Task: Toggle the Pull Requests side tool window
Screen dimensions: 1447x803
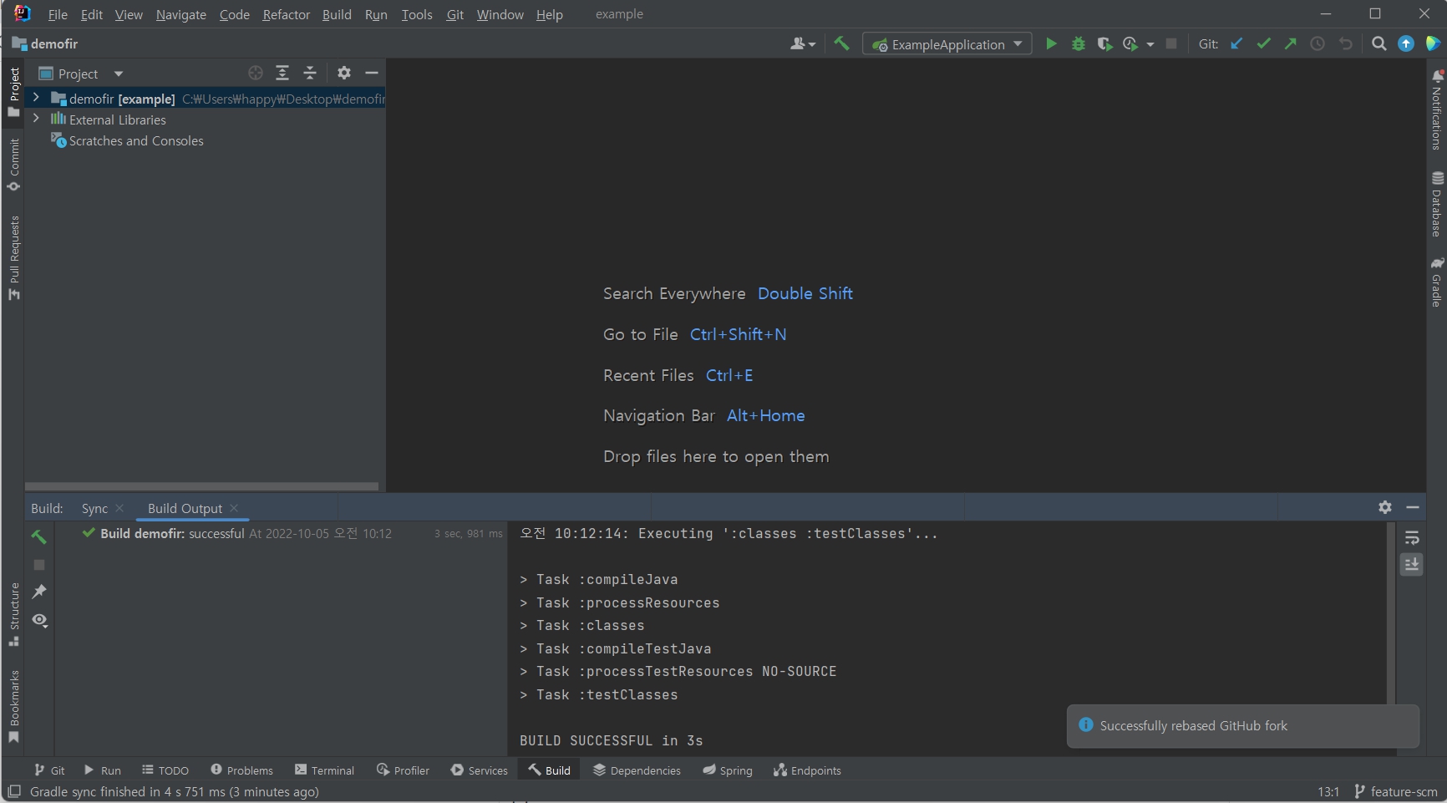Action: coord(13,257)
